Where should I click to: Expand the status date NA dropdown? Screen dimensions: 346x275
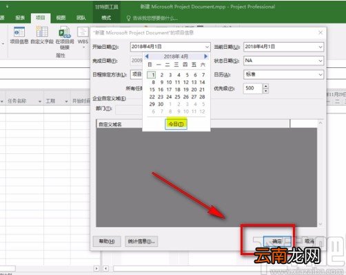click(x=320, y=60)
